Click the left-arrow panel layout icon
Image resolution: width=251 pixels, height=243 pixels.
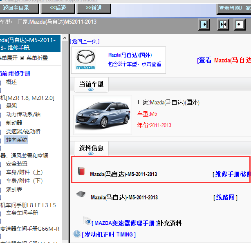pos(240,24)
